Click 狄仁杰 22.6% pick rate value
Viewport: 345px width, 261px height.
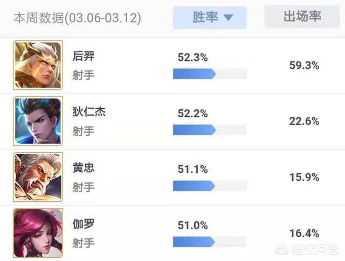coord(304,121)
